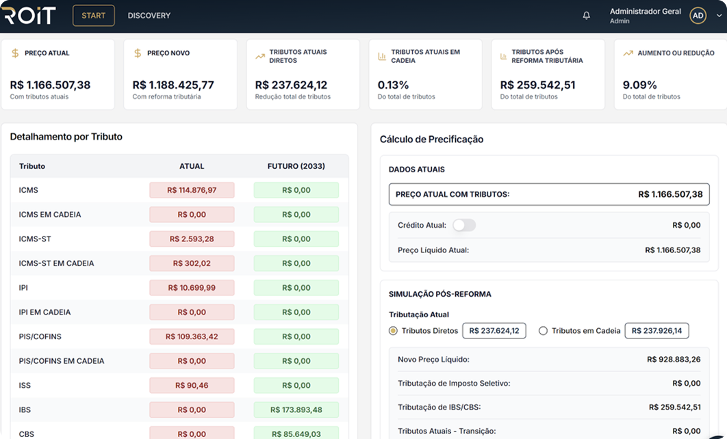Select the Tributos em Cadeia radio option
The height and width of the screenshot is (439, 727).
pos(544,331)
